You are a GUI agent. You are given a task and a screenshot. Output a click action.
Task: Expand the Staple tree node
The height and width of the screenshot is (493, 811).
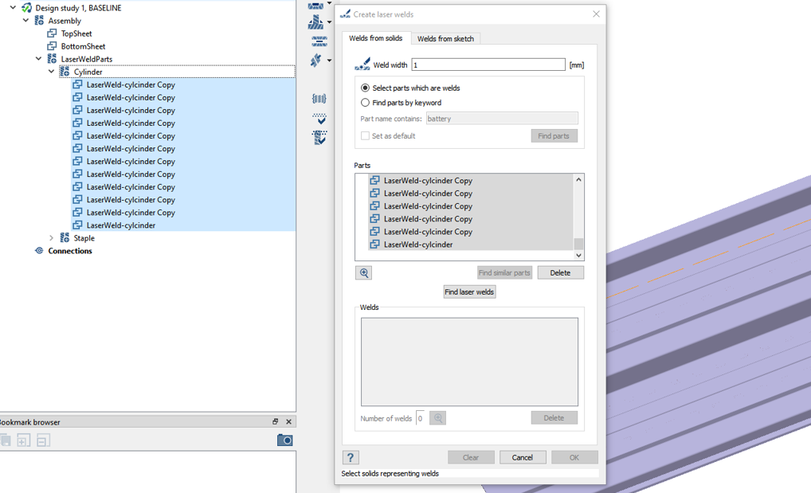point(52,238)
